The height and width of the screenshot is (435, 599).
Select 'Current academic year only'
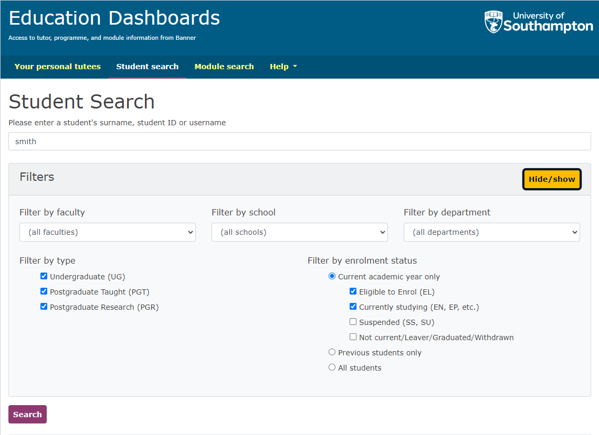332,276
